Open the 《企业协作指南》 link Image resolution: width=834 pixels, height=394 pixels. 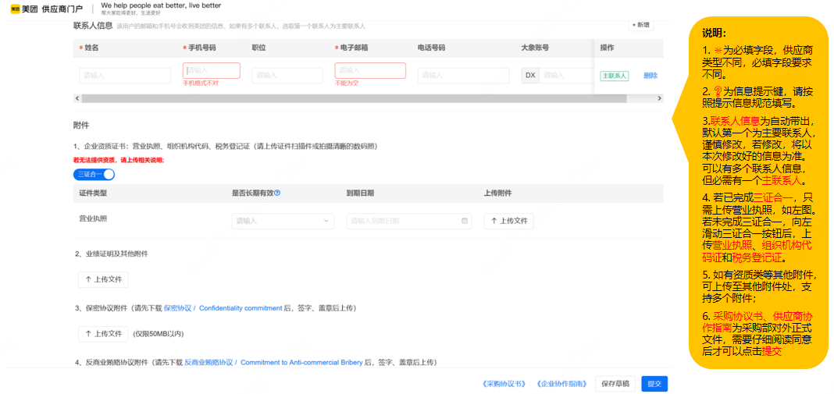click(x=562, y=383)
